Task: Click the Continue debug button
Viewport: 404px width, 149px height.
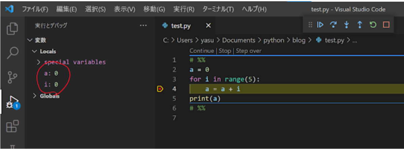Action: pyautogui.click(x=320, y=25)
